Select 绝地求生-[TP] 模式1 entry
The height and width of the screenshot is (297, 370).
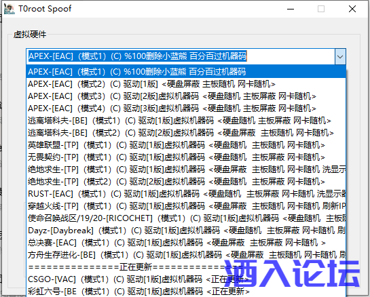186,170
